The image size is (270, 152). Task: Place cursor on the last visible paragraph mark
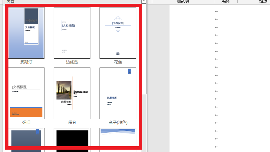coord(217,147)
